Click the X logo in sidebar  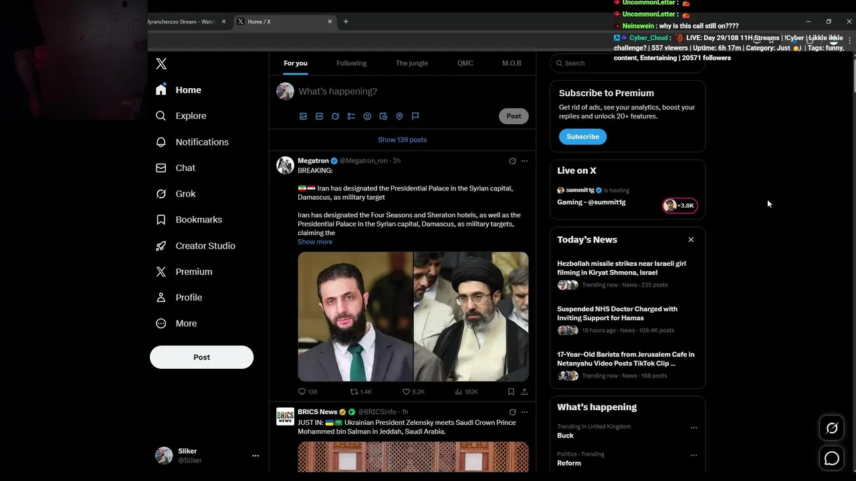(x=161, y=63)
